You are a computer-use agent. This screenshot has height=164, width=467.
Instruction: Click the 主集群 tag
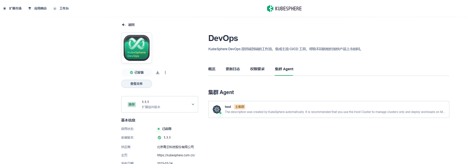click(240, 107)
